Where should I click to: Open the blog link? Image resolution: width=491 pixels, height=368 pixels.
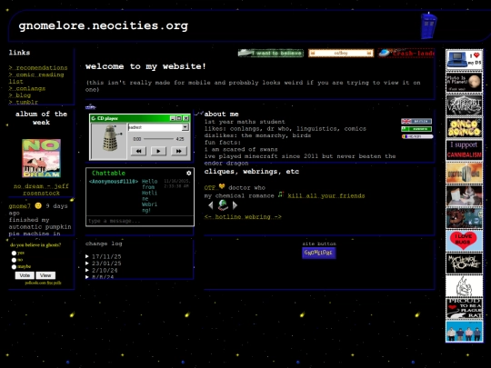click(20, 95)
